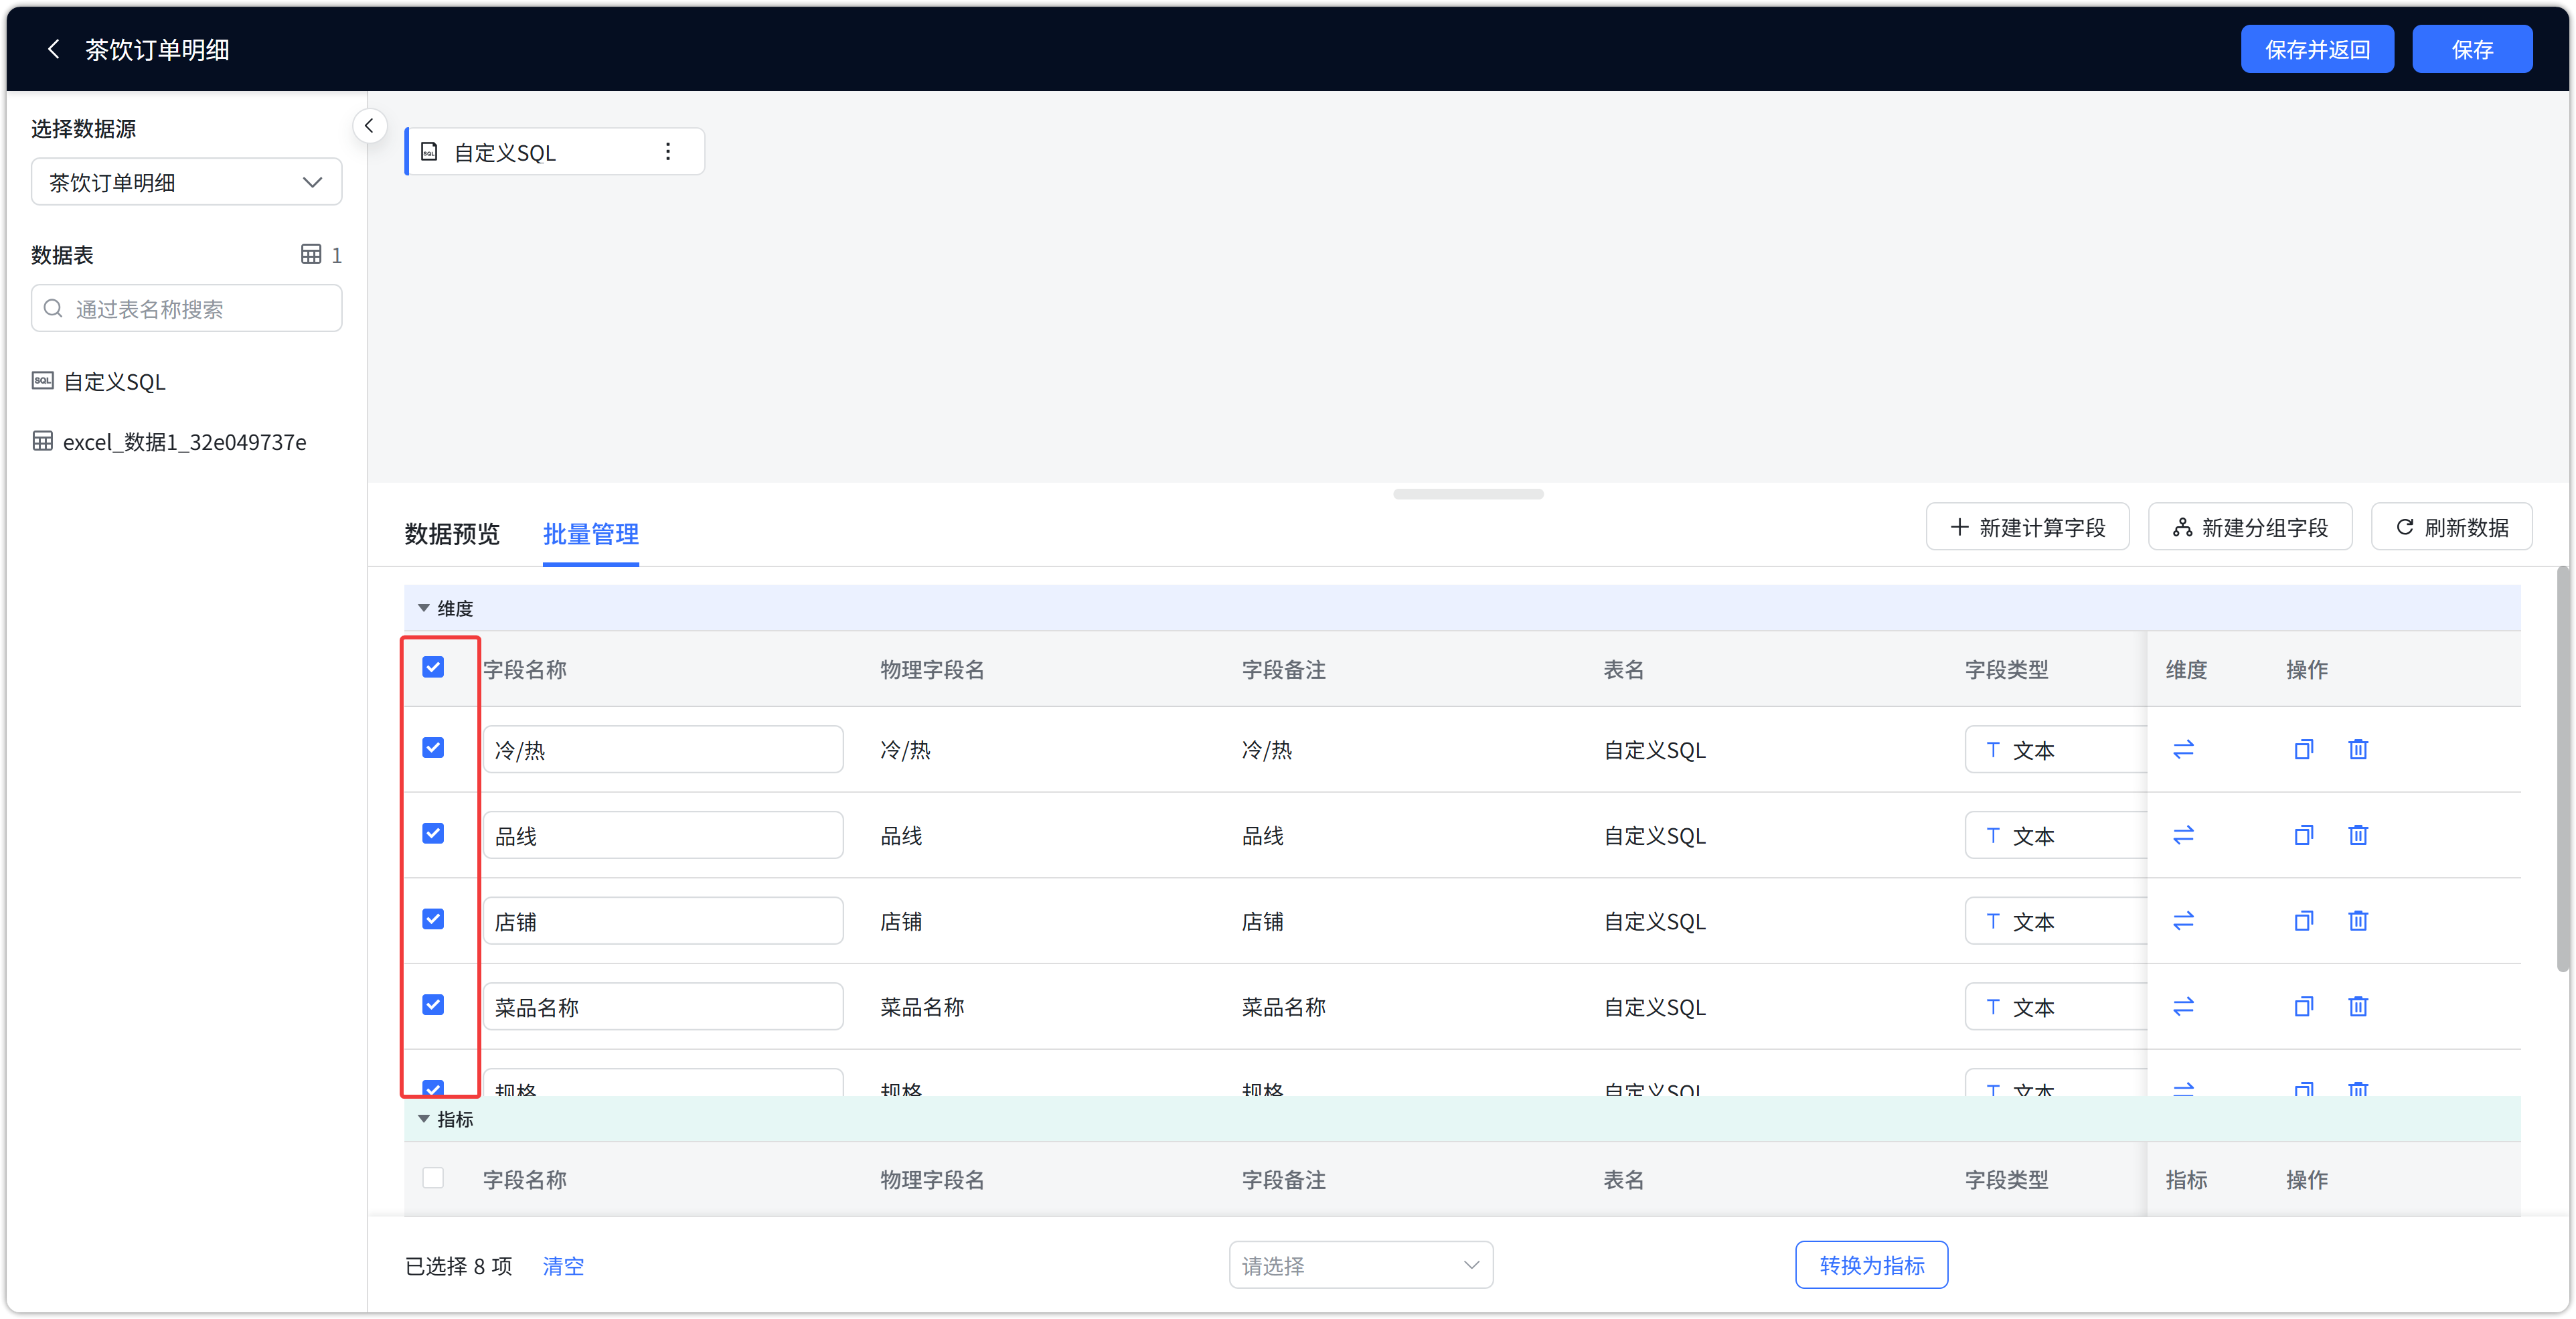Click 刷新数据 button
This screenshot has width=2576, height=1319.
click(x=2452, y=527)
